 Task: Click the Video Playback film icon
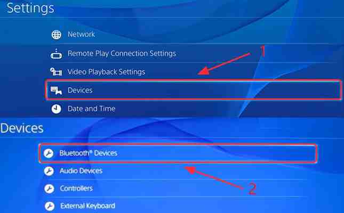(x=56, y=72)
